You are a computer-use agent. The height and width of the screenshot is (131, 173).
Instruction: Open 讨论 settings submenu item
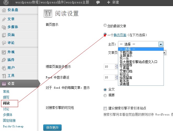tap(6, 109)
